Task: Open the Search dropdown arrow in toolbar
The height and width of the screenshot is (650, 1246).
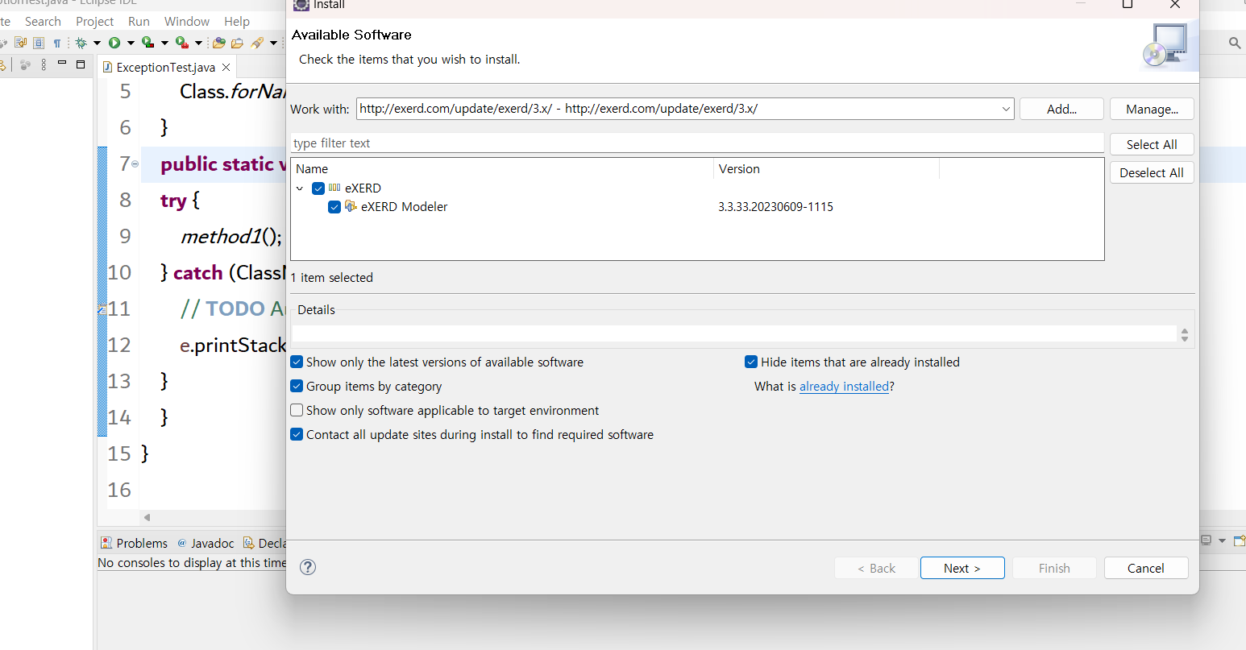Action: click(x=273, y=43)
